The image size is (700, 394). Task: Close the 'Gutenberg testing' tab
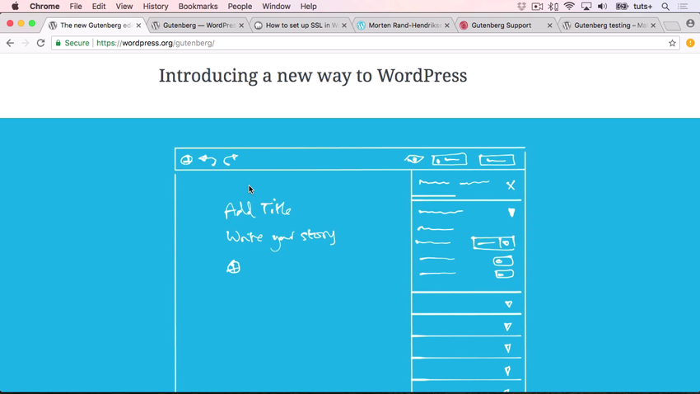click(x=653, y=26)
